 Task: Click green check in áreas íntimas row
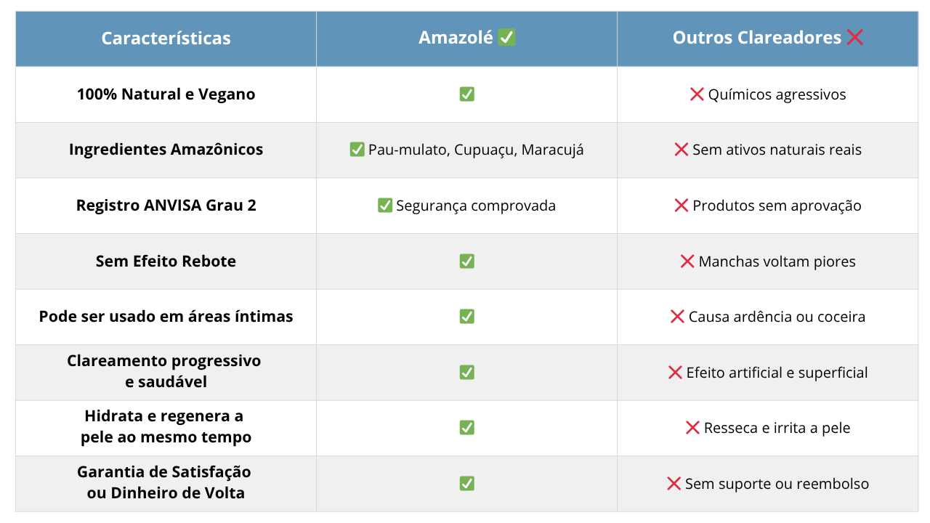click(x=467, y=317)
